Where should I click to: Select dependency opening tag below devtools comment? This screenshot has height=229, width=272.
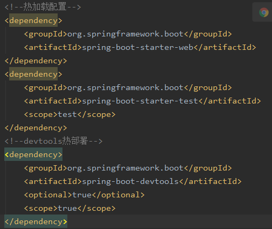tap(33, 154)
